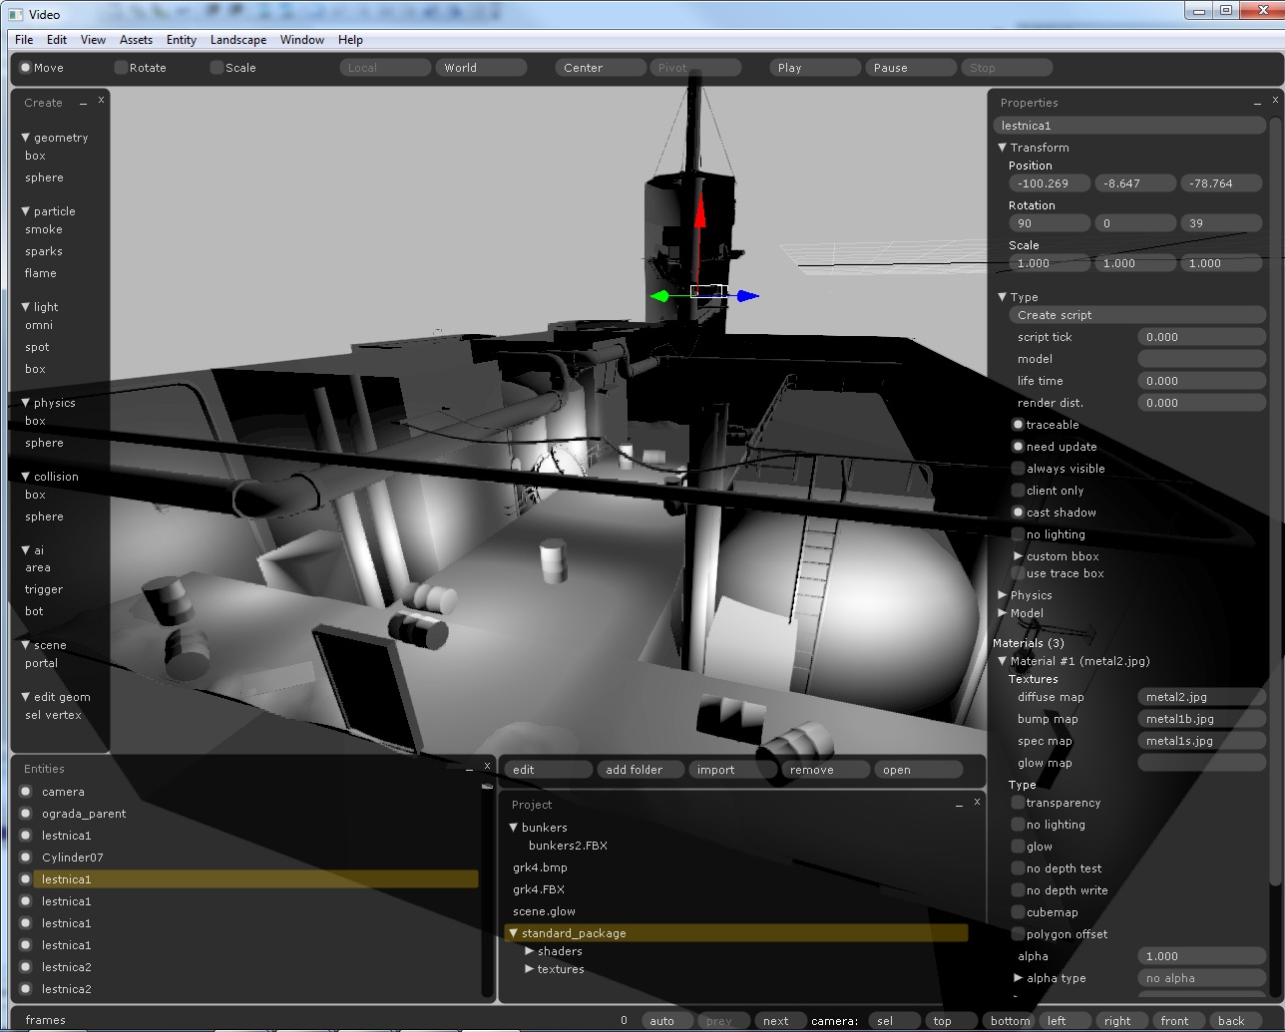This screenshot has width=1285, height=1032.
Task: Close the Project panel
Action: tap(977, 802)
